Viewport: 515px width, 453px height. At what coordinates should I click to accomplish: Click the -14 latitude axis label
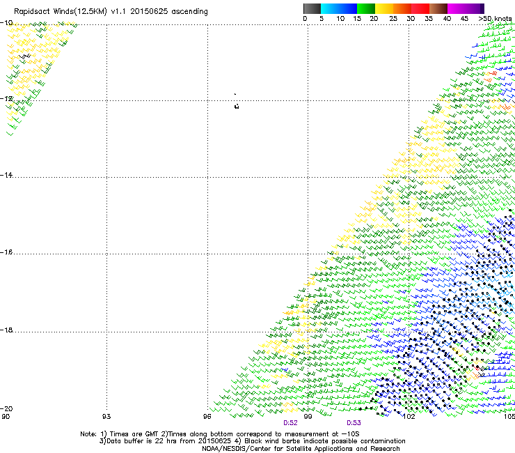pyautogui.click(x=6, y=175)
